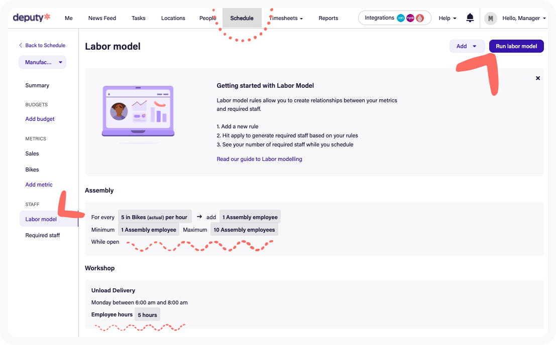This screenshot has height=345, width=556.
Task: Close the Getting started banner
Action: (538, 78)
